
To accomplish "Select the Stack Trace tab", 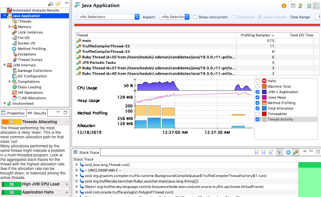I will [86, 152].
